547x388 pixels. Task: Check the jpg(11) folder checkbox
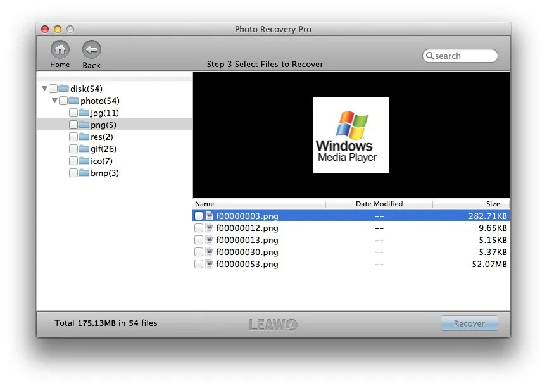tap(73, 113)
